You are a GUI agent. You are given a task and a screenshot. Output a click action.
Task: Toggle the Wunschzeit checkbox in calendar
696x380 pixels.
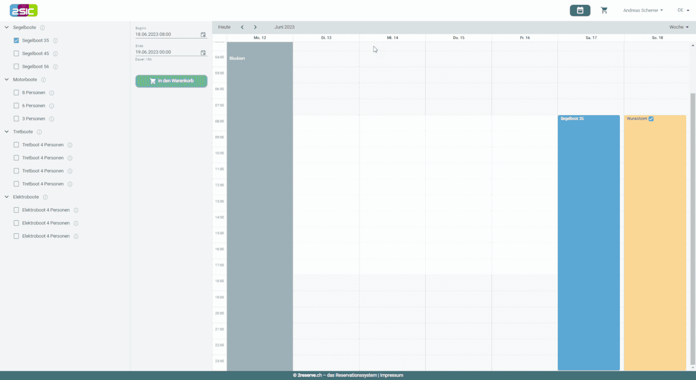click(x=651, y=119)
